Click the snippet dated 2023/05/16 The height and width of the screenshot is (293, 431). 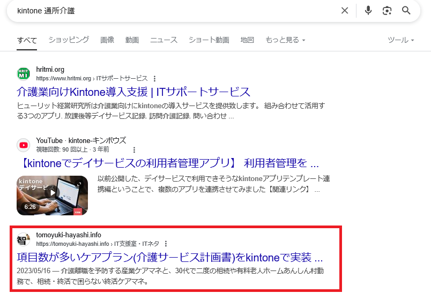point(170,276)
